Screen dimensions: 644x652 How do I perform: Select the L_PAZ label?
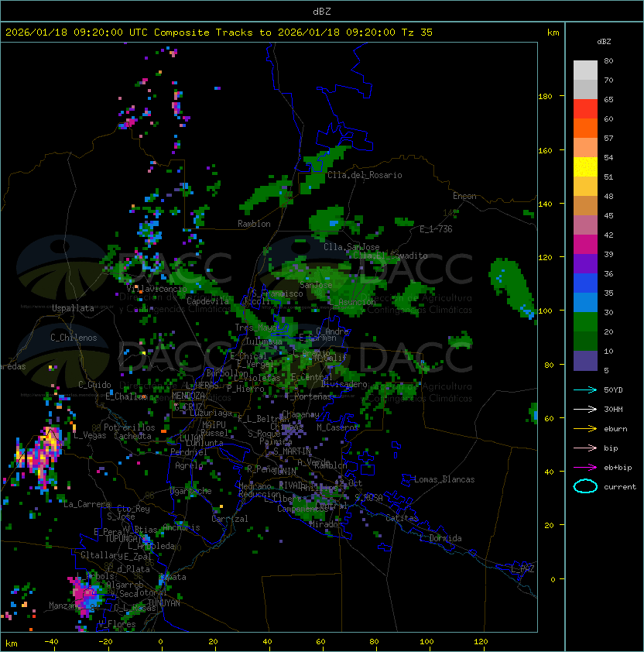(522, 569)
